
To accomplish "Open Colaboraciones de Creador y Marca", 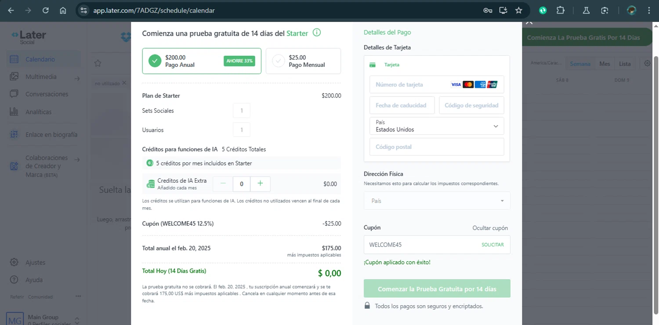I will coord(47,166).
